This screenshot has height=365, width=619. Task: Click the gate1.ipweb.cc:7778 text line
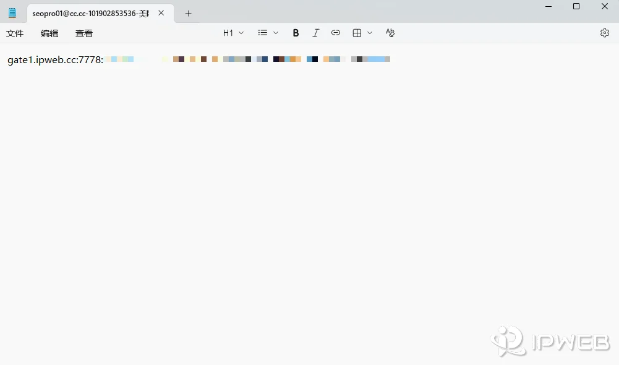(55, 59)
